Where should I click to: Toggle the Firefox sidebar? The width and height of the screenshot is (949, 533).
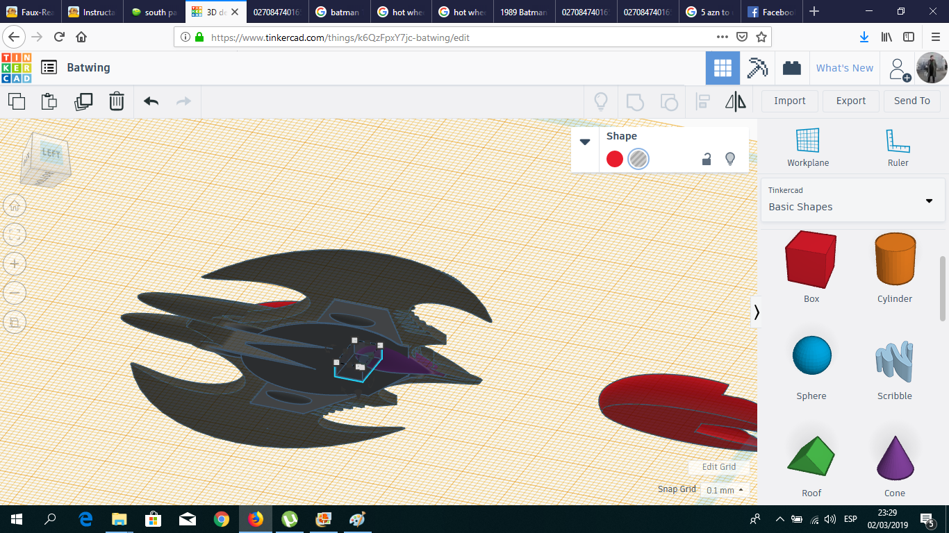pos(909,37)
